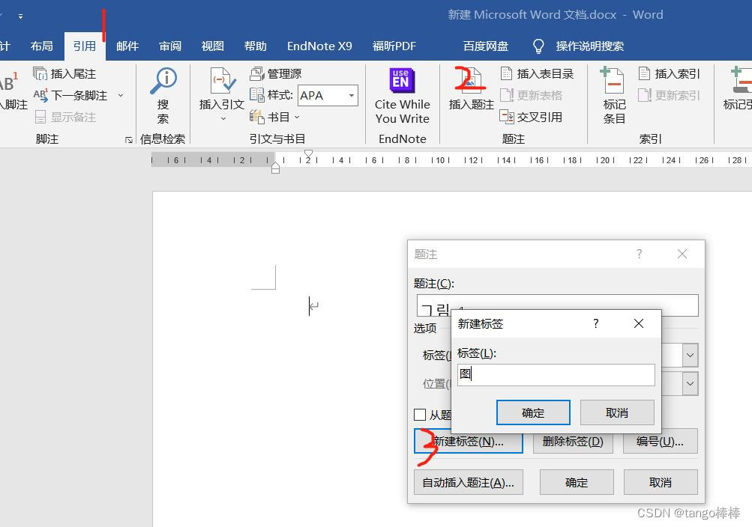Click inside the 标签(L) text field
Viewport: 752px width, 527px height.
pyautogui.click(x=555, y=374)
